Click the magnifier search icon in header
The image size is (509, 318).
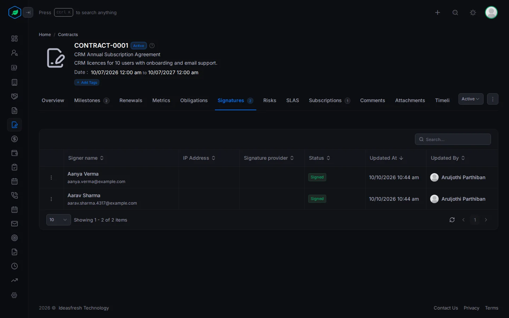[x=455, y=12]
